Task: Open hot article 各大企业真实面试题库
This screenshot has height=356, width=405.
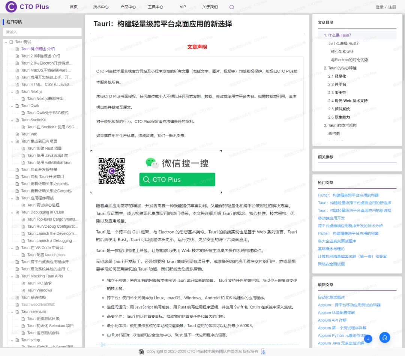Action: 337,241
